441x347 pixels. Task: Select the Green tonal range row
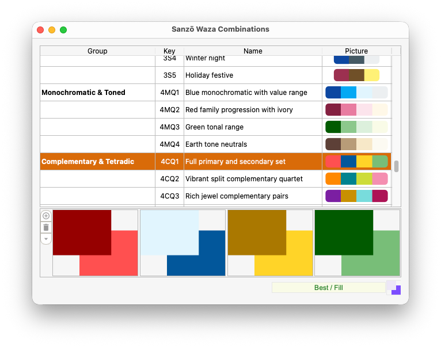pos(216,127)
